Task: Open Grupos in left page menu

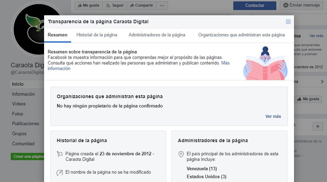Action: point(19,134)
